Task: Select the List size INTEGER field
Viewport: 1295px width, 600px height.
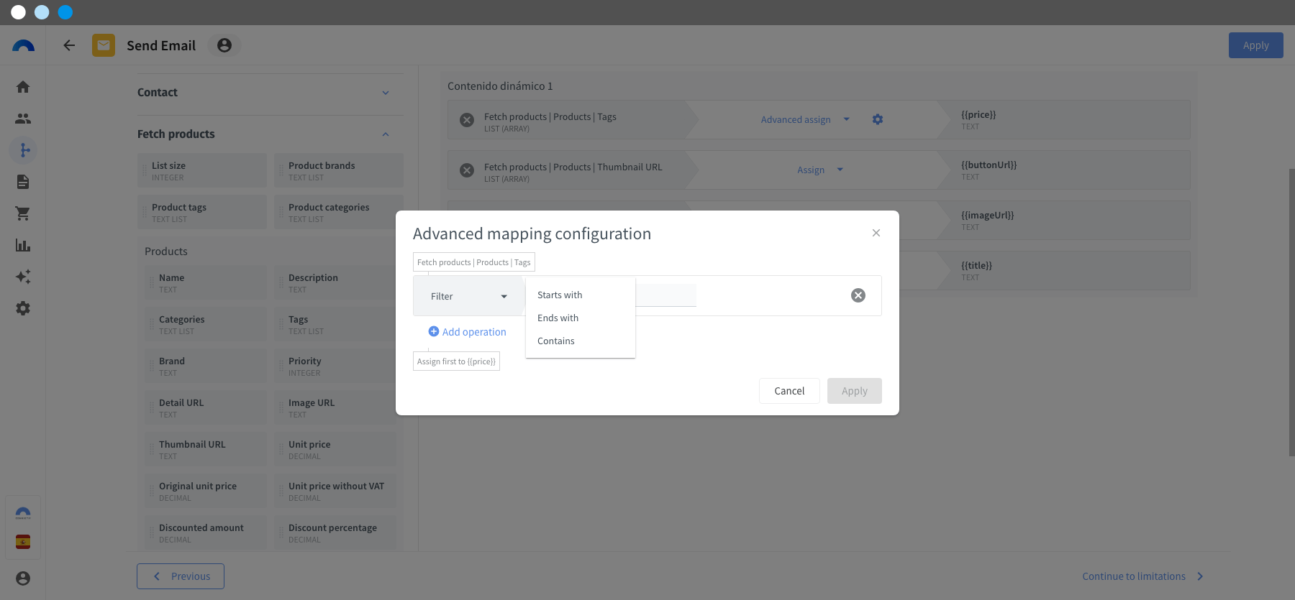Action: pyautogui.click(x=202, y=170)
